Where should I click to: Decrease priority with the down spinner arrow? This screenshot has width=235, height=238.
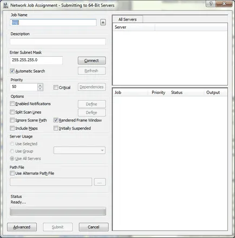point(41,89)
